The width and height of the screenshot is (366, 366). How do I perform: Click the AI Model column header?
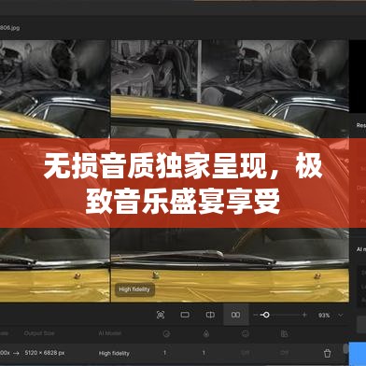tap(110, 333)
